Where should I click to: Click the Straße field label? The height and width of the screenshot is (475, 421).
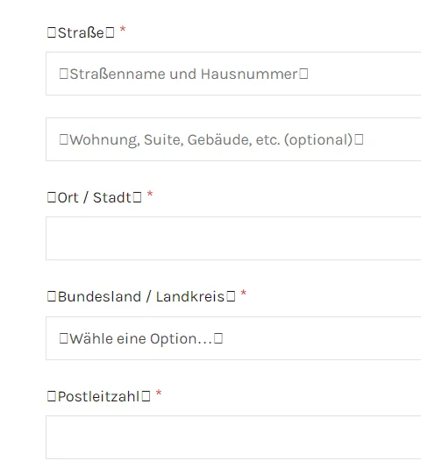pyautogui.click(x=81, y=32)
